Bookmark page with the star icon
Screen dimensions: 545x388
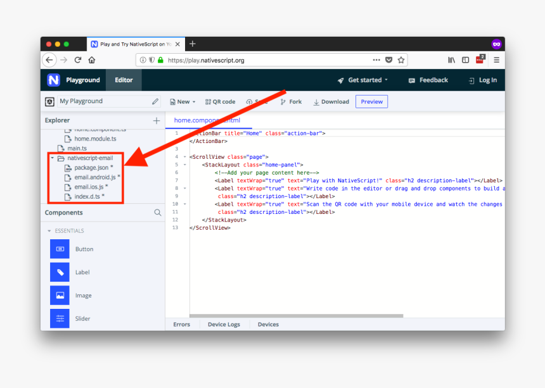[x=401, y=60]
